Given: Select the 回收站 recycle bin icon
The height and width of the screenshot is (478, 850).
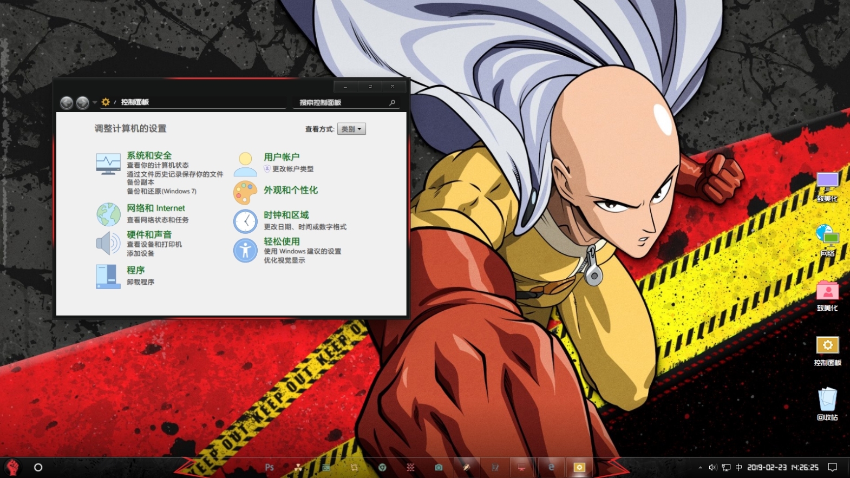Looking at the screenshot, I should coord(827,404).
